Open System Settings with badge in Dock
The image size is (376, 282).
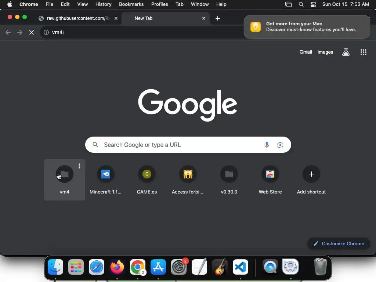pyautogui.click(x=179, y=267)
